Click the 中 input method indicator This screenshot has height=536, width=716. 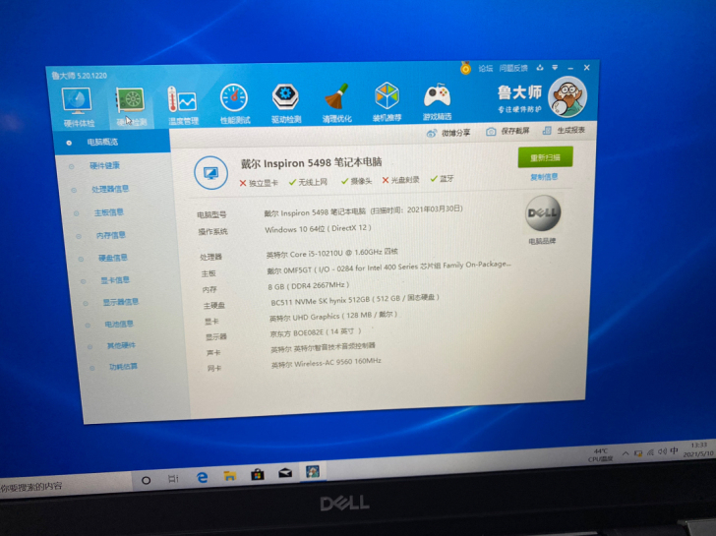pos(674,450)
